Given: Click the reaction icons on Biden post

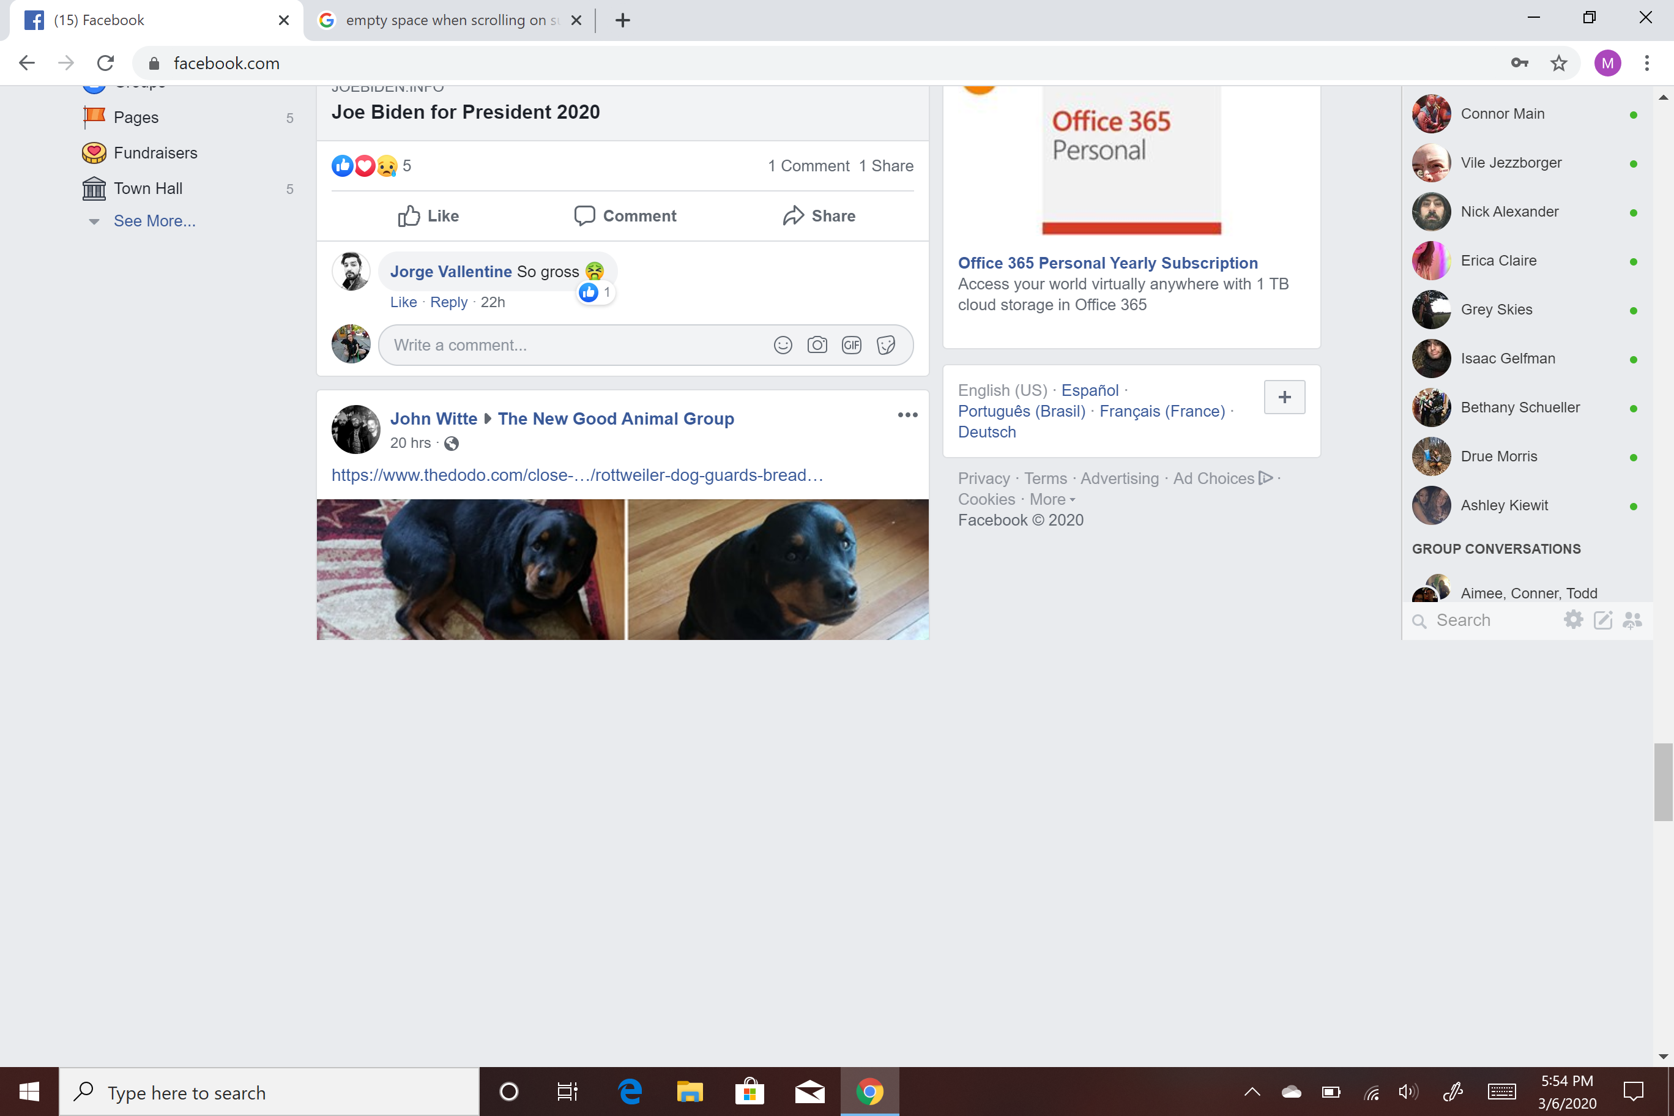Looking at the screenshot, I should [365, 166].
